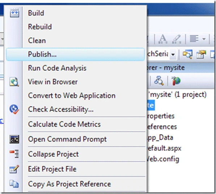This screenshot has height=194, width=216.
Task: Click the View in Browser globe icon
Action: point(14,82)
